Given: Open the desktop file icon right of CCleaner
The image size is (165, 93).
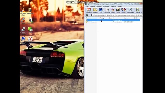Looking at the screenshot, I should coord(30,21).
